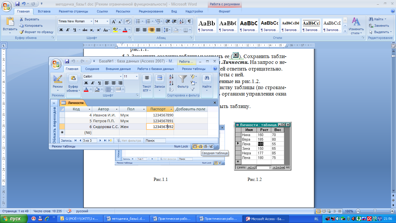Open Access font size 11 dropdown
Screen dimensions: 396x223
click(137, 77)
